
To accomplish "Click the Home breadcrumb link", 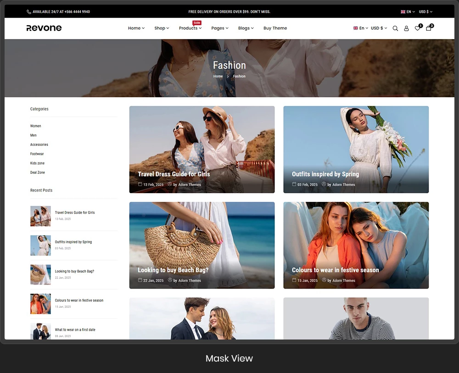I will tap(218, 76).
